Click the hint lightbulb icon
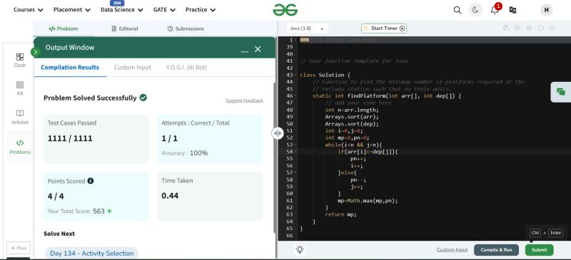Image resolution: width=571 pixels, height=260 pixels. tap(300, 249)
